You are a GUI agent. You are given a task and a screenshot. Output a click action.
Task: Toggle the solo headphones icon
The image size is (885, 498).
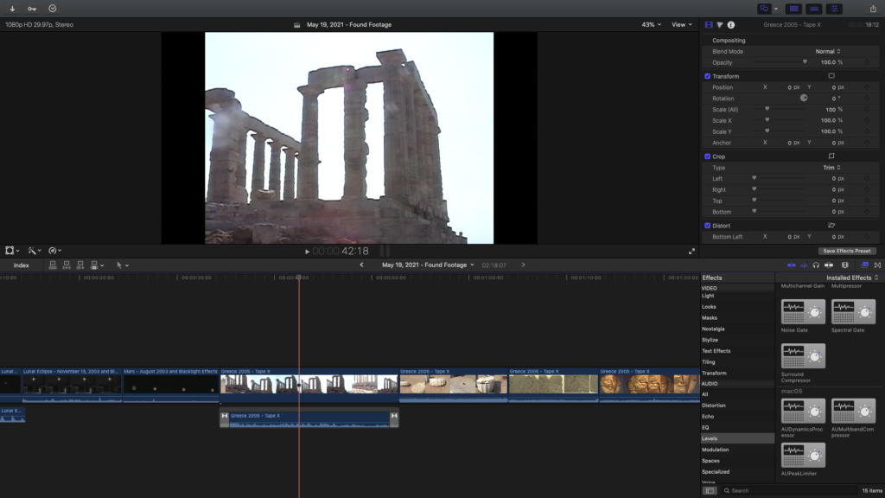click(x=816, y=265)
